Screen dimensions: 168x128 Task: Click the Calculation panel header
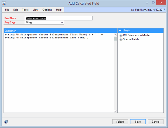(x=61, y=31)
